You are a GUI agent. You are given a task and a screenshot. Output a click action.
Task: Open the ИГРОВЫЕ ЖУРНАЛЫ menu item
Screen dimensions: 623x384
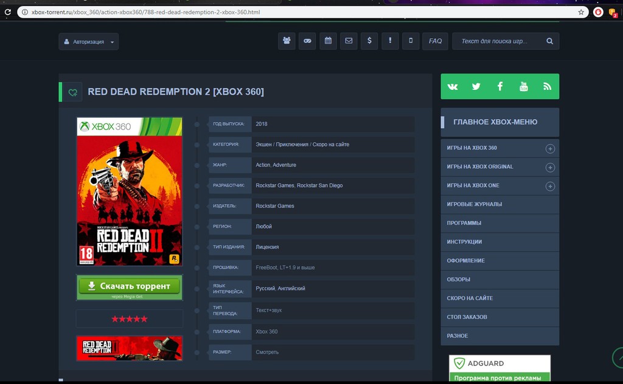(x=500, y=204)
